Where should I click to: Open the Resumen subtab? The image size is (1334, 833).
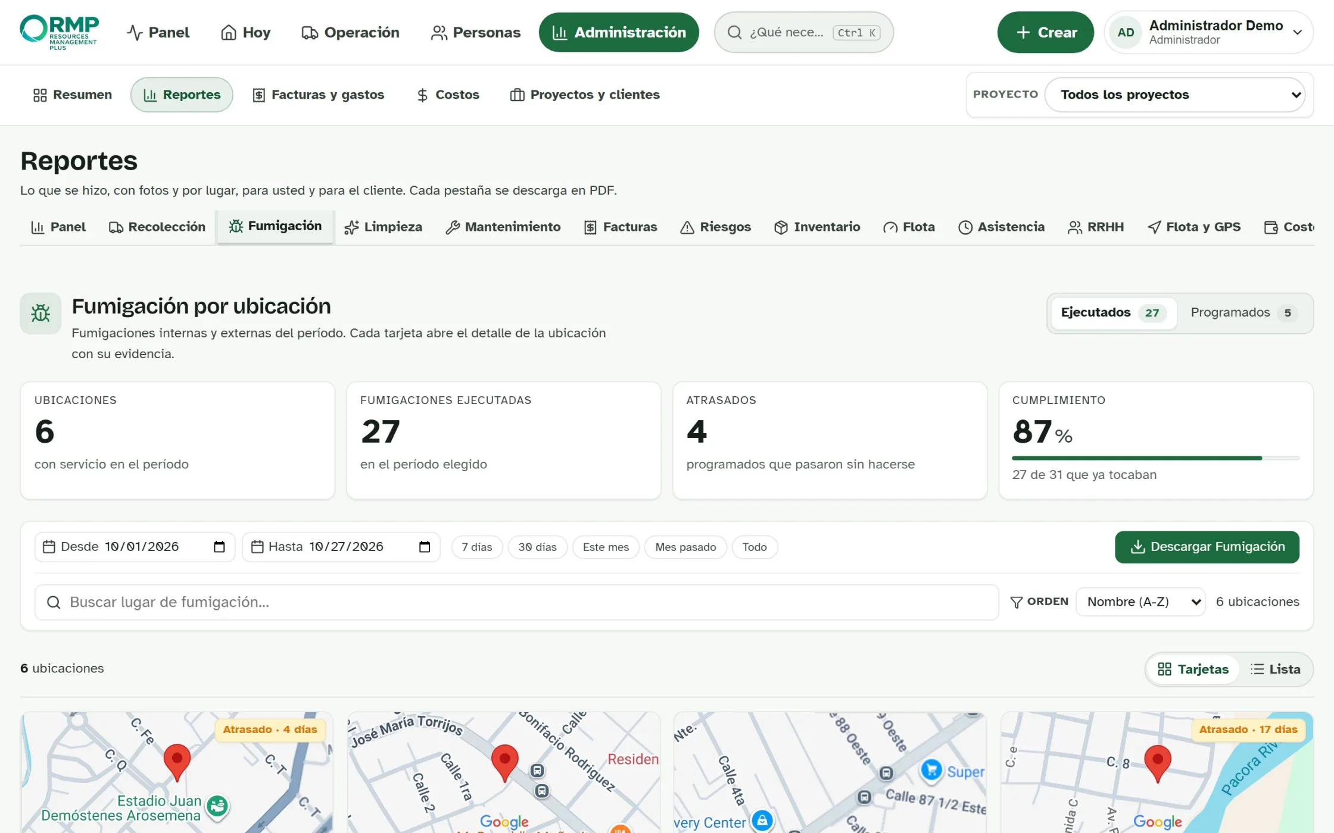pos(72,95)
